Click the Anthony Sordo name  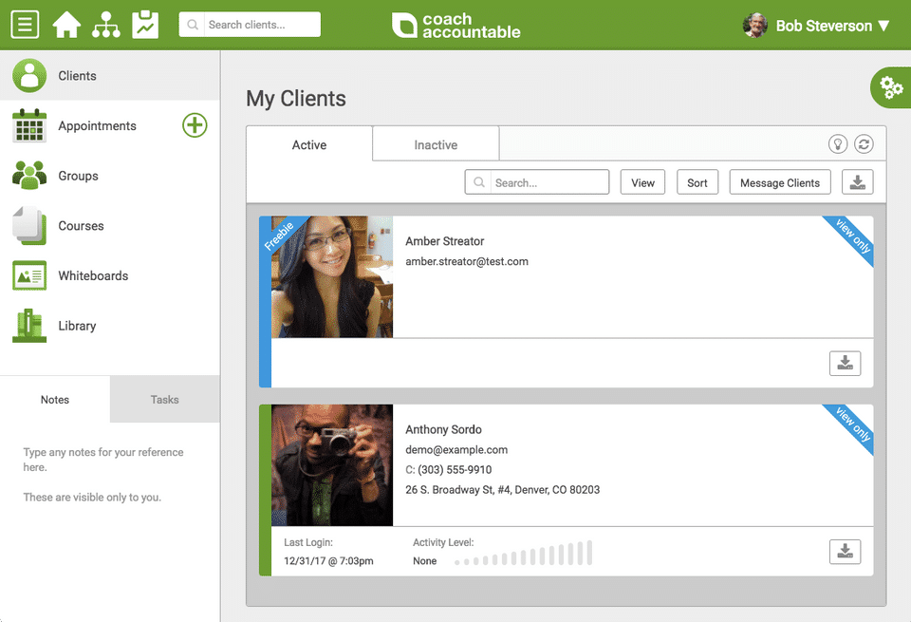(x=443, y=429)
